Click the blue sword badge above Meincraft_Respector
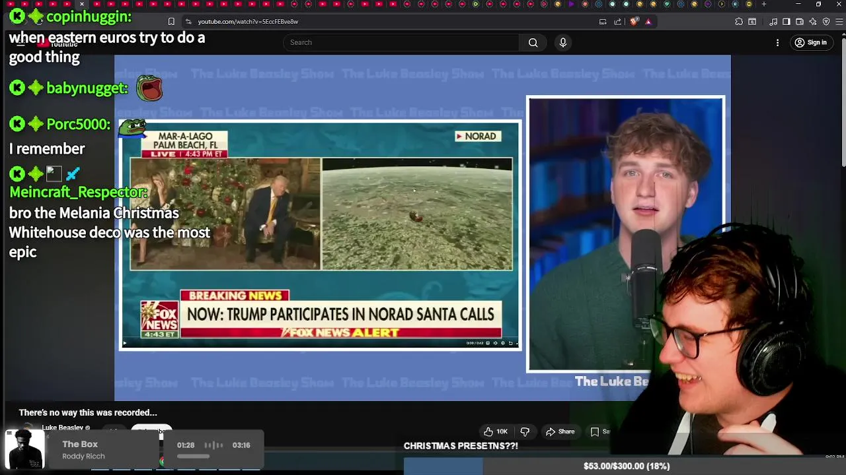The image size is (846, 475). [x=73, y=174]
